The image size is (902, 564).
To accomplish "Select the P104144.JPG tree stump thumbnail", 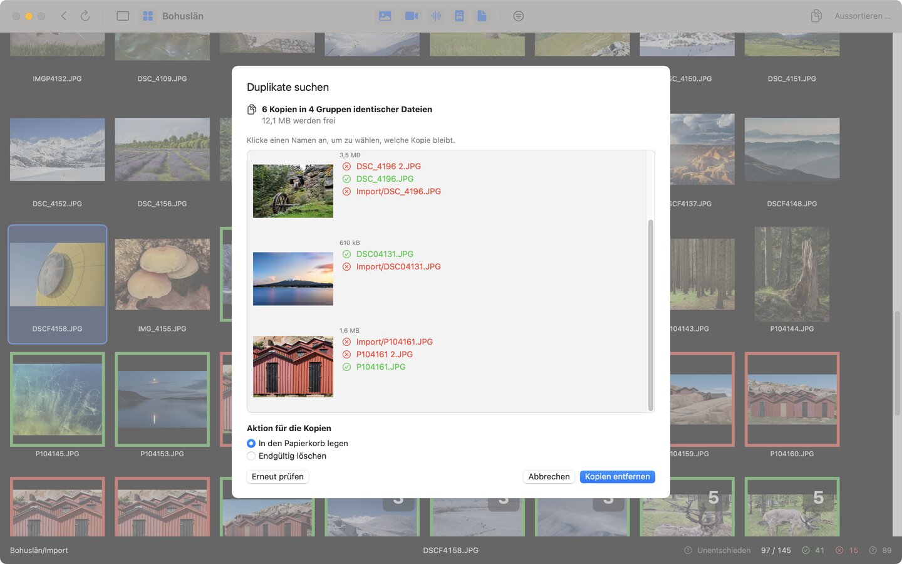I will pos(792,274).
